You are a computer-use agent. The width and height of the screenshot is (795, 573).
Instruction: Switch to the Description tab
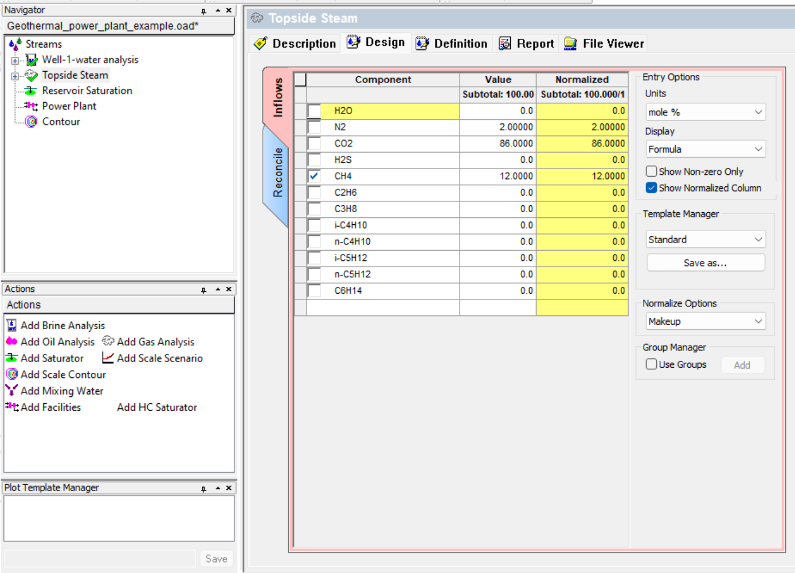click(x=295, y=44)
